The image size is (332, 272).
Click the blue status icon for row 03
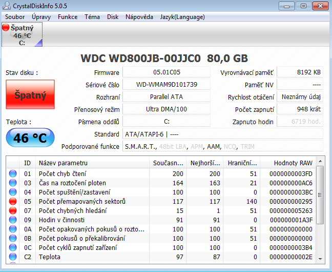pos(13,183)
